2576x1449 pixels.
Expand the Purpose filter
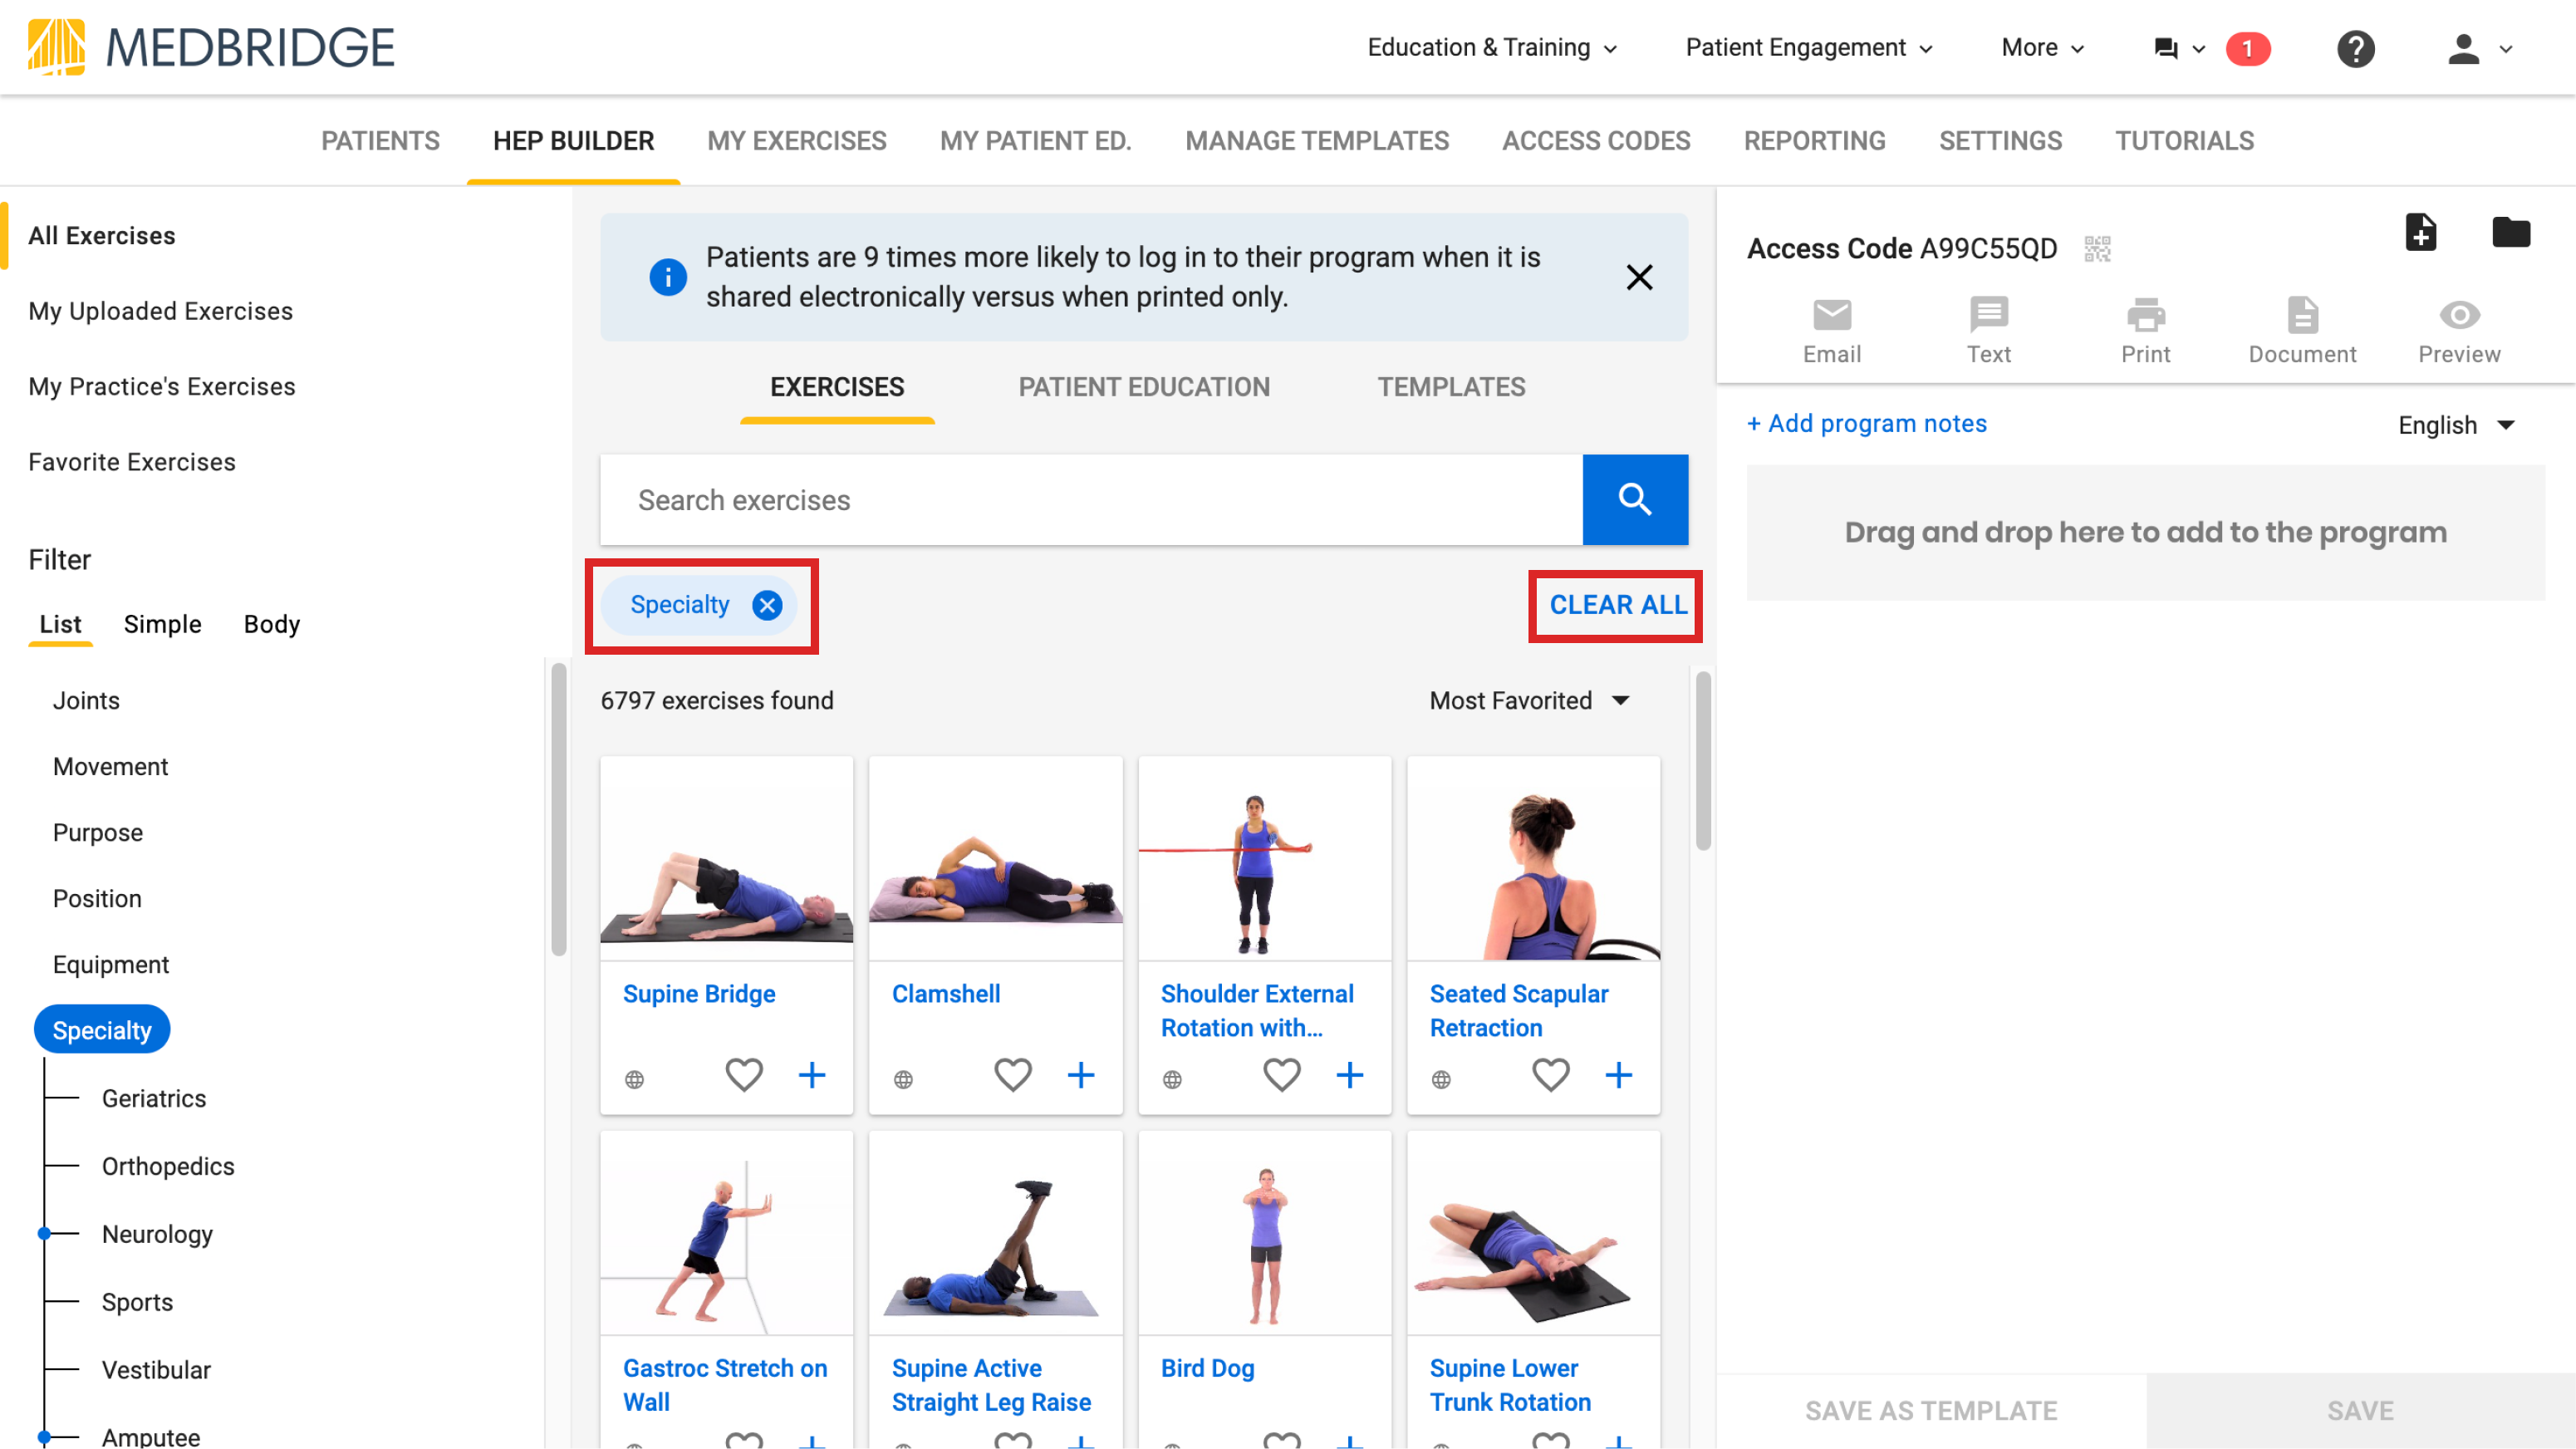(x=97, y=833)
